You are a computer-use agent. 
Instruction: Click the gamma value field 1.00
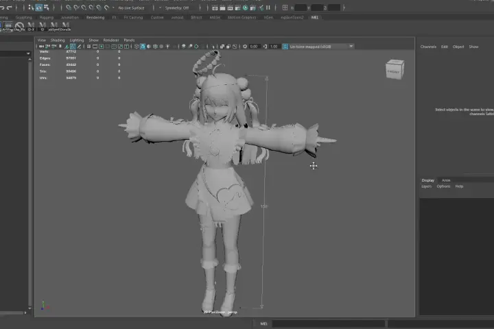click(x=274, y=47)
